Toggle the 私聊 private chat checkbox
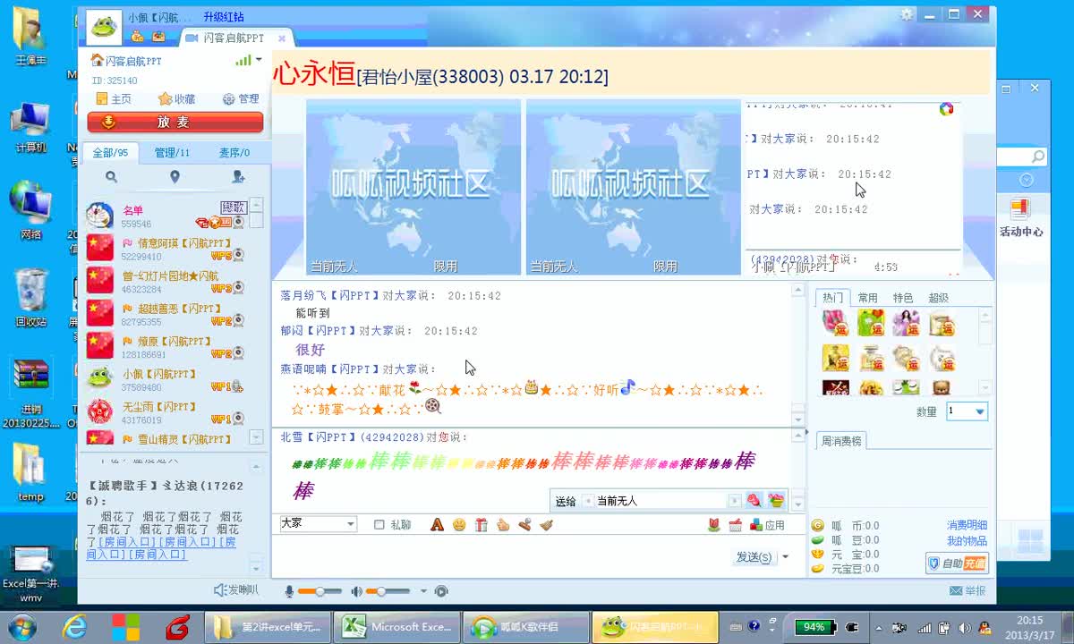 (379, 525)
